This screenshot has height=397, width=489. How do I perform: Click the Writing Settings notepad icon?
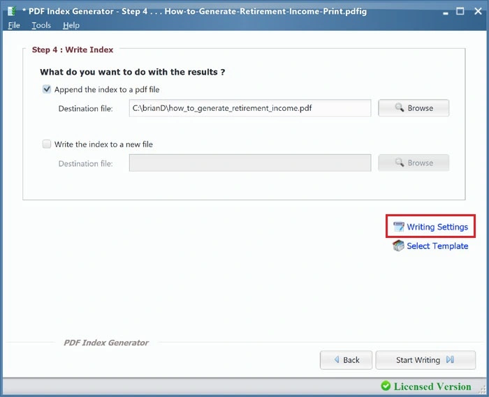(x=399, y=227)
